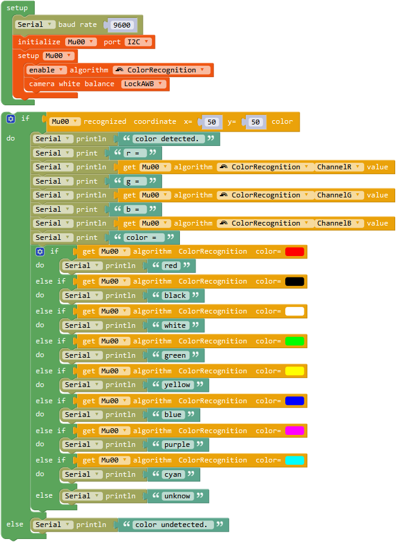The height and width of the screenshot is (542, 397).
Task: Click the magenta color swatch
Action: pos(295,431)
